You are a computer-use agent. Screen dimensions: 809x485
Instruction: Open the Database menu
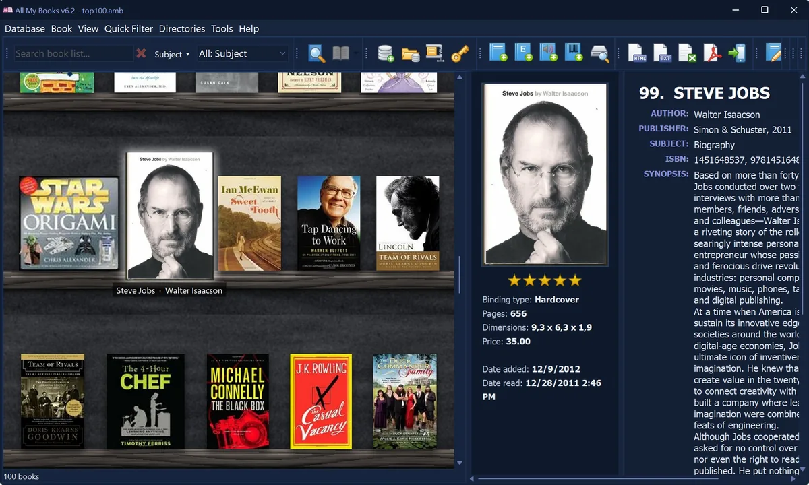click(25, 29)
